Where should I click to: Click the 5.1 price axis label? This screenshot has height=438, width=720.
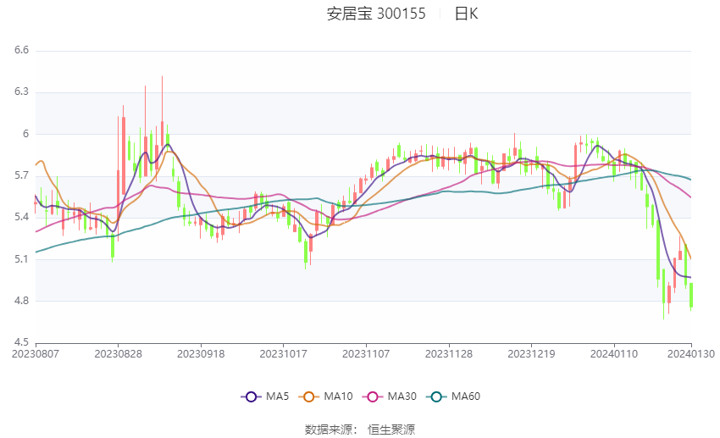coord(21,259)
